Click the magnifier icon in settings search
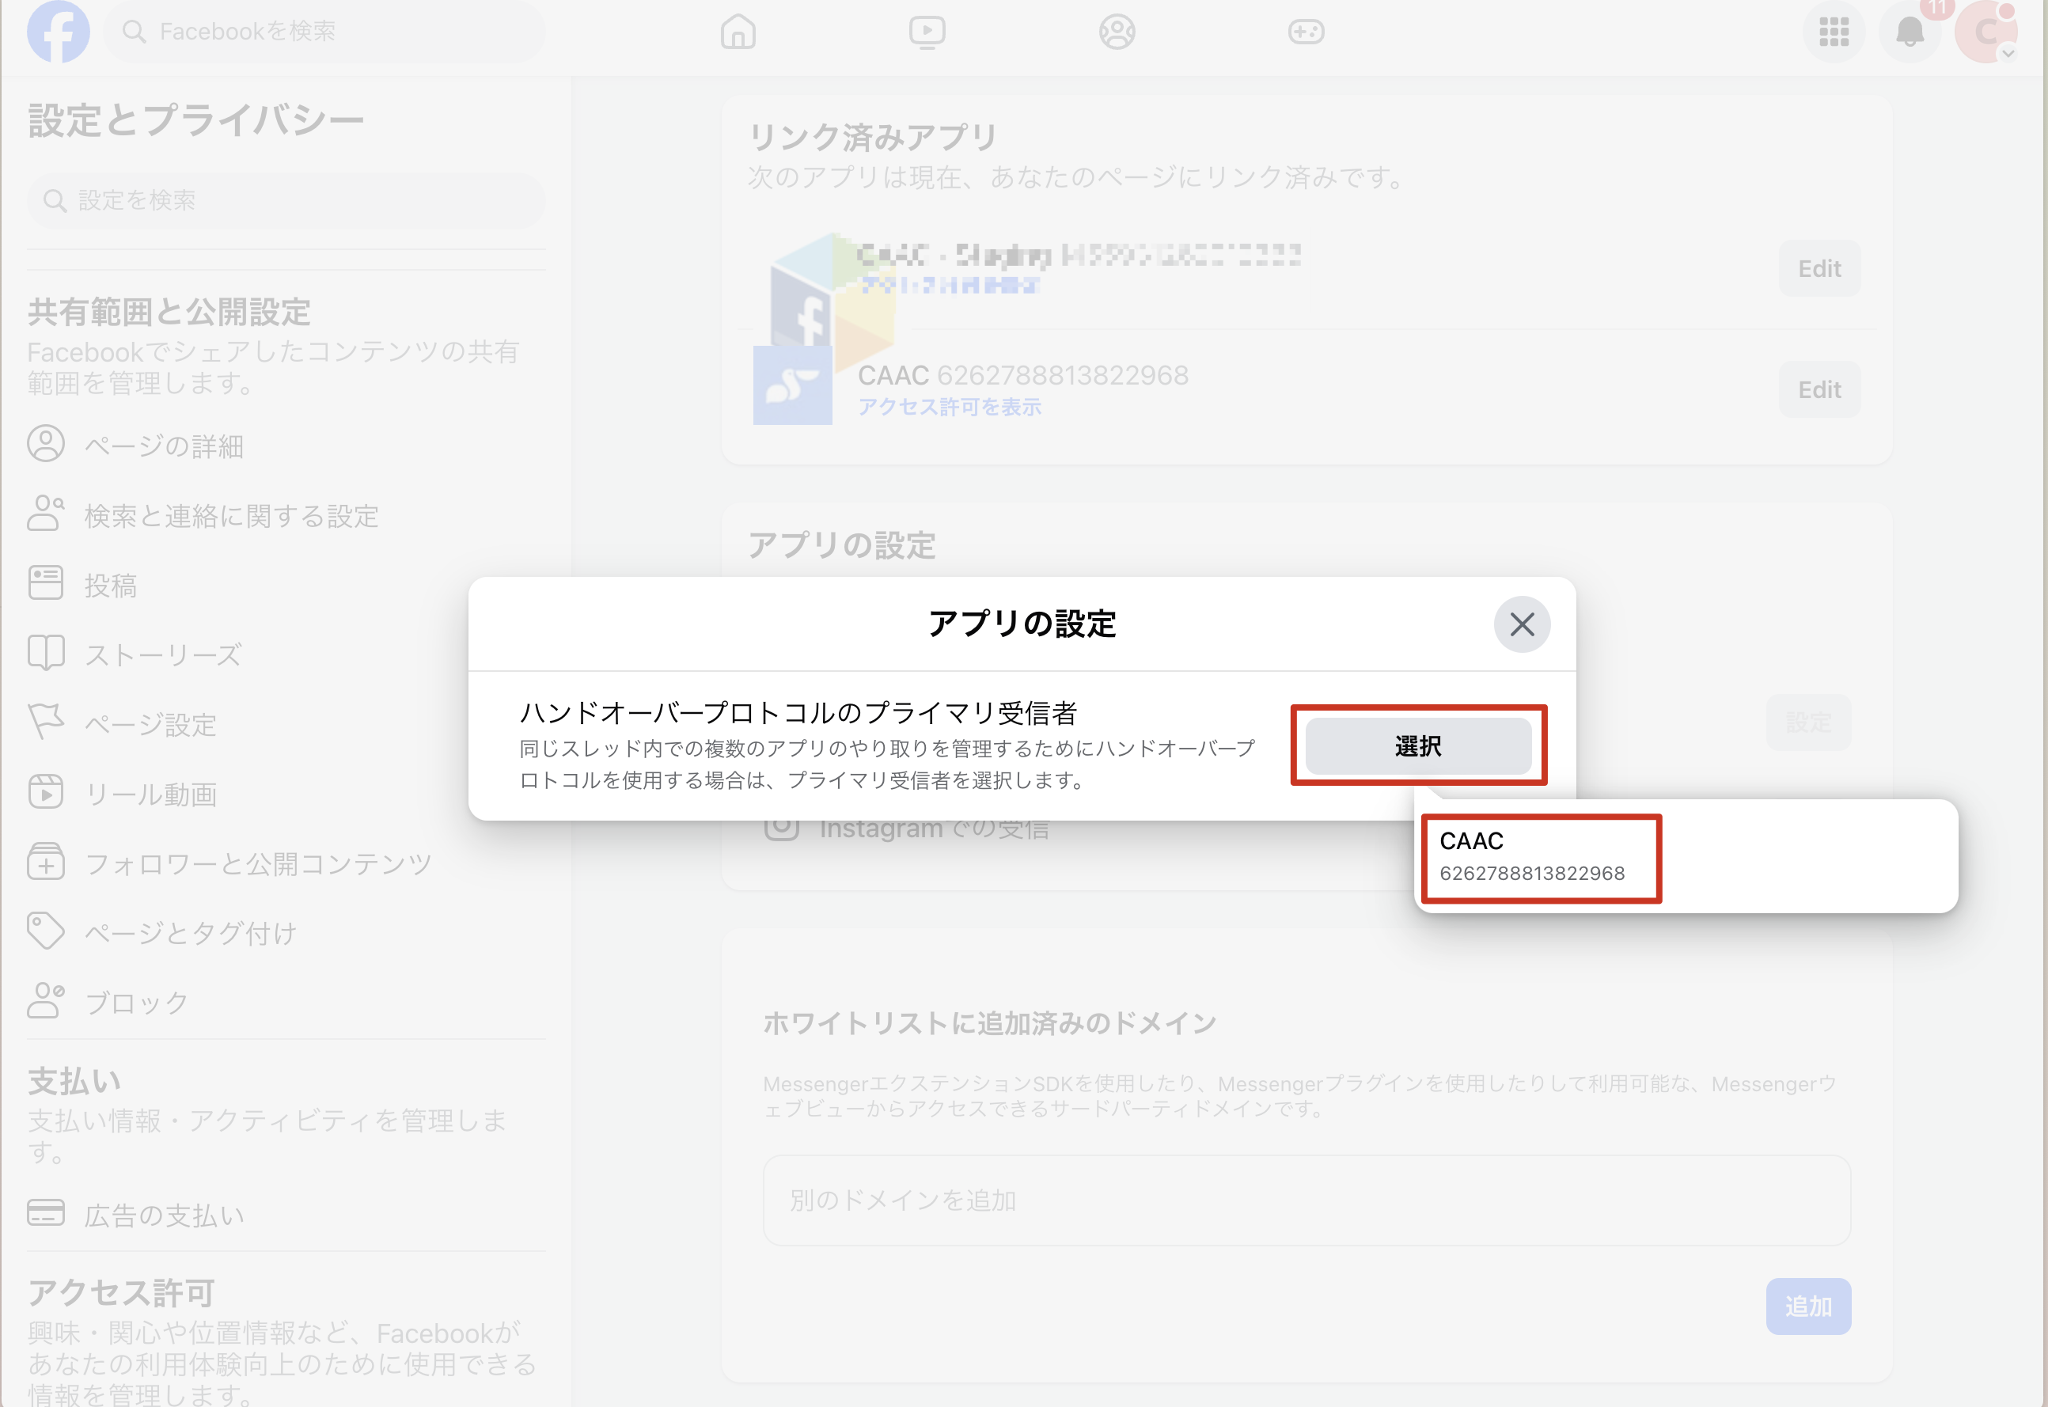 coord(55,200)
